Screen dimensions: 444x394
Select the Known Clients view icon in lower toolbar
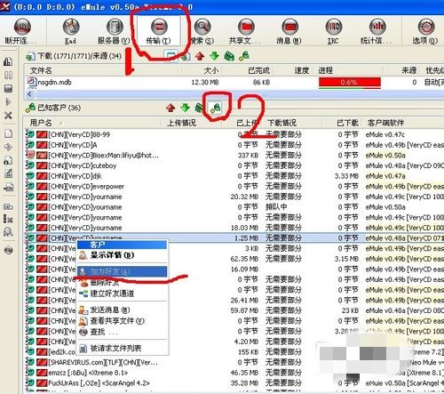tap(215, 108)
